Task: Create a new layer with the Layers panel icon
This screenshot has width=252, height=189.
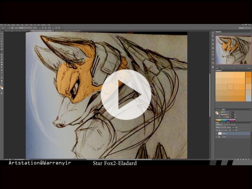Action: (x=246, y=159)
